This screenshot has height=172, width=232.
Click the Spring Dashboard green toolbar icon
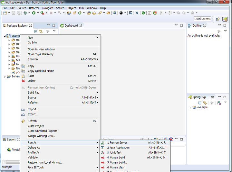[x=143, y=13]
